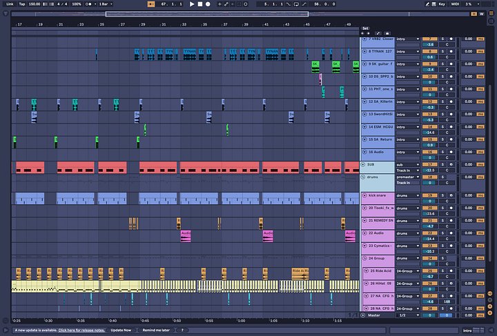Mute track 14 ESM via activator button
Viewport: 497px width, 336px height.
[x=429, y=127]
